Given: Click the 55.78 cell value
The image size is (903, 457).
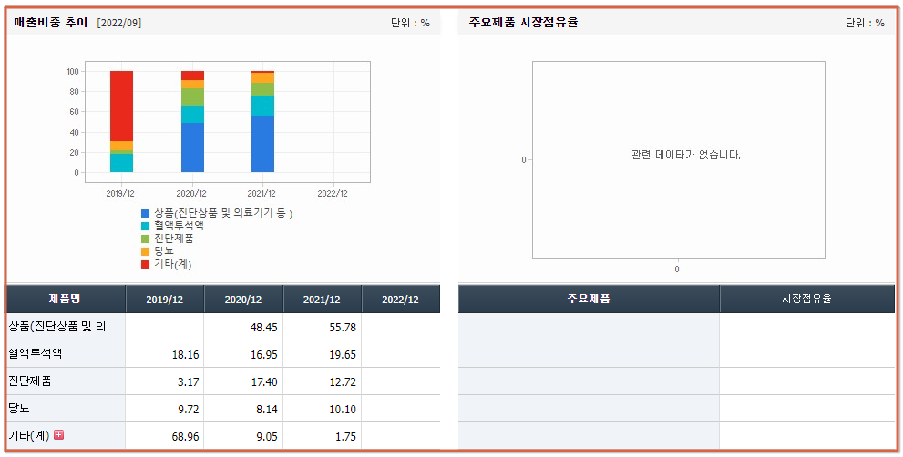Looking at the screenshot, I should [x=343, y=327].
